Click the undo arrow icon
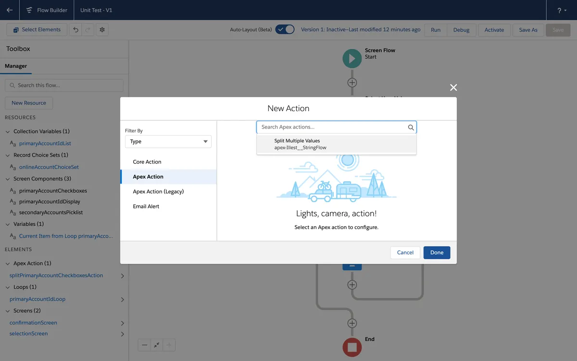The image size is (577, 361). pyautogui.click(x=75, y=30)
